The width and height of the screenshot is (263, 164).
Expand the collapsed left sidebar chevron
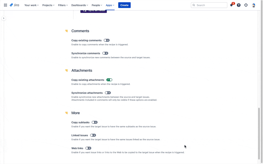click(4, 18)
